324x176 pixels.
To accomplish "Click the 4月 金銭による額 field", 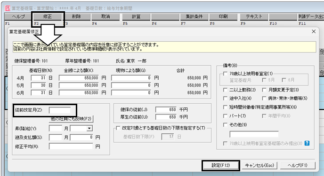I will coord(79,78).
